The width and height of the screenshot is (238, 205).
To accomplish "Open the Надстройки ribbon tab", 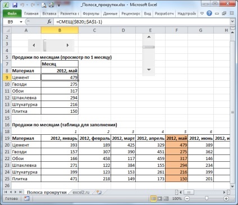I will click(186, 13).
